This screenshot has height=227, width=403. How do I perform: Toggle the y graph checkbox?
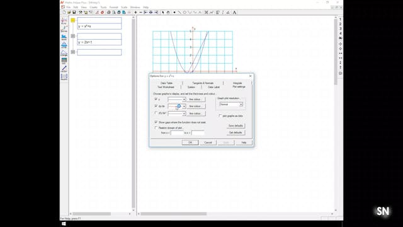[156, 99]
